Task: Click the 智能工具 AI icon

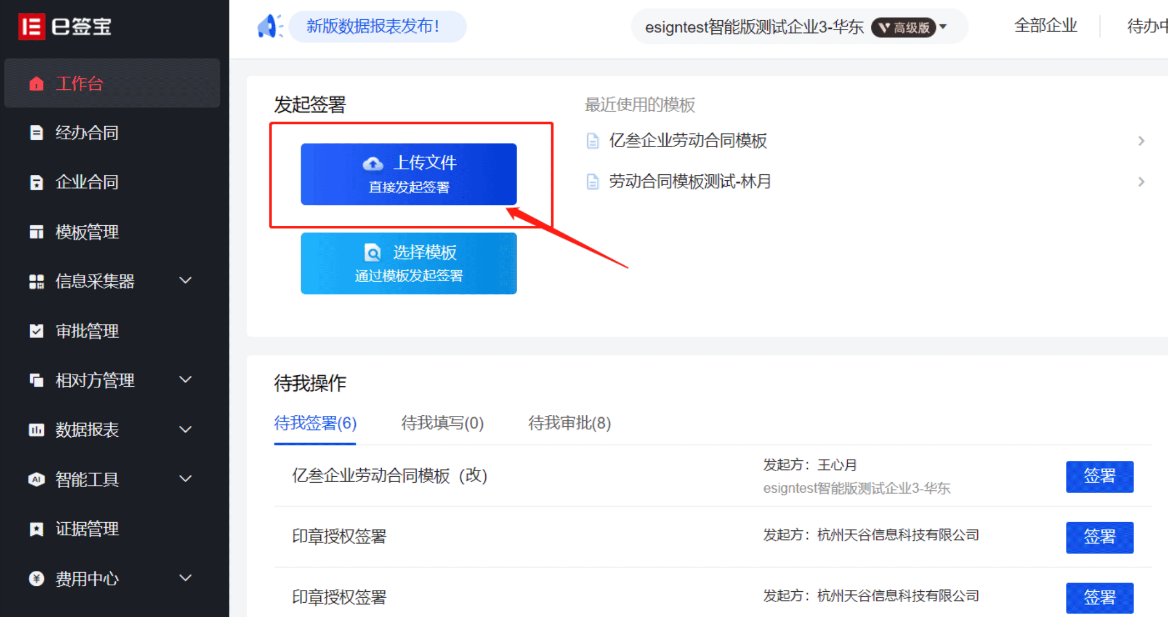Action: coord(36,479)
